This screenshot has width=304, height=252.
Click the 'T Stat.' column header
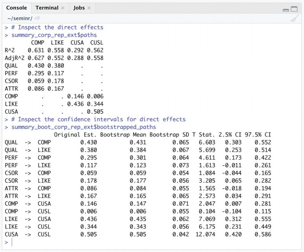click(204, 135)
